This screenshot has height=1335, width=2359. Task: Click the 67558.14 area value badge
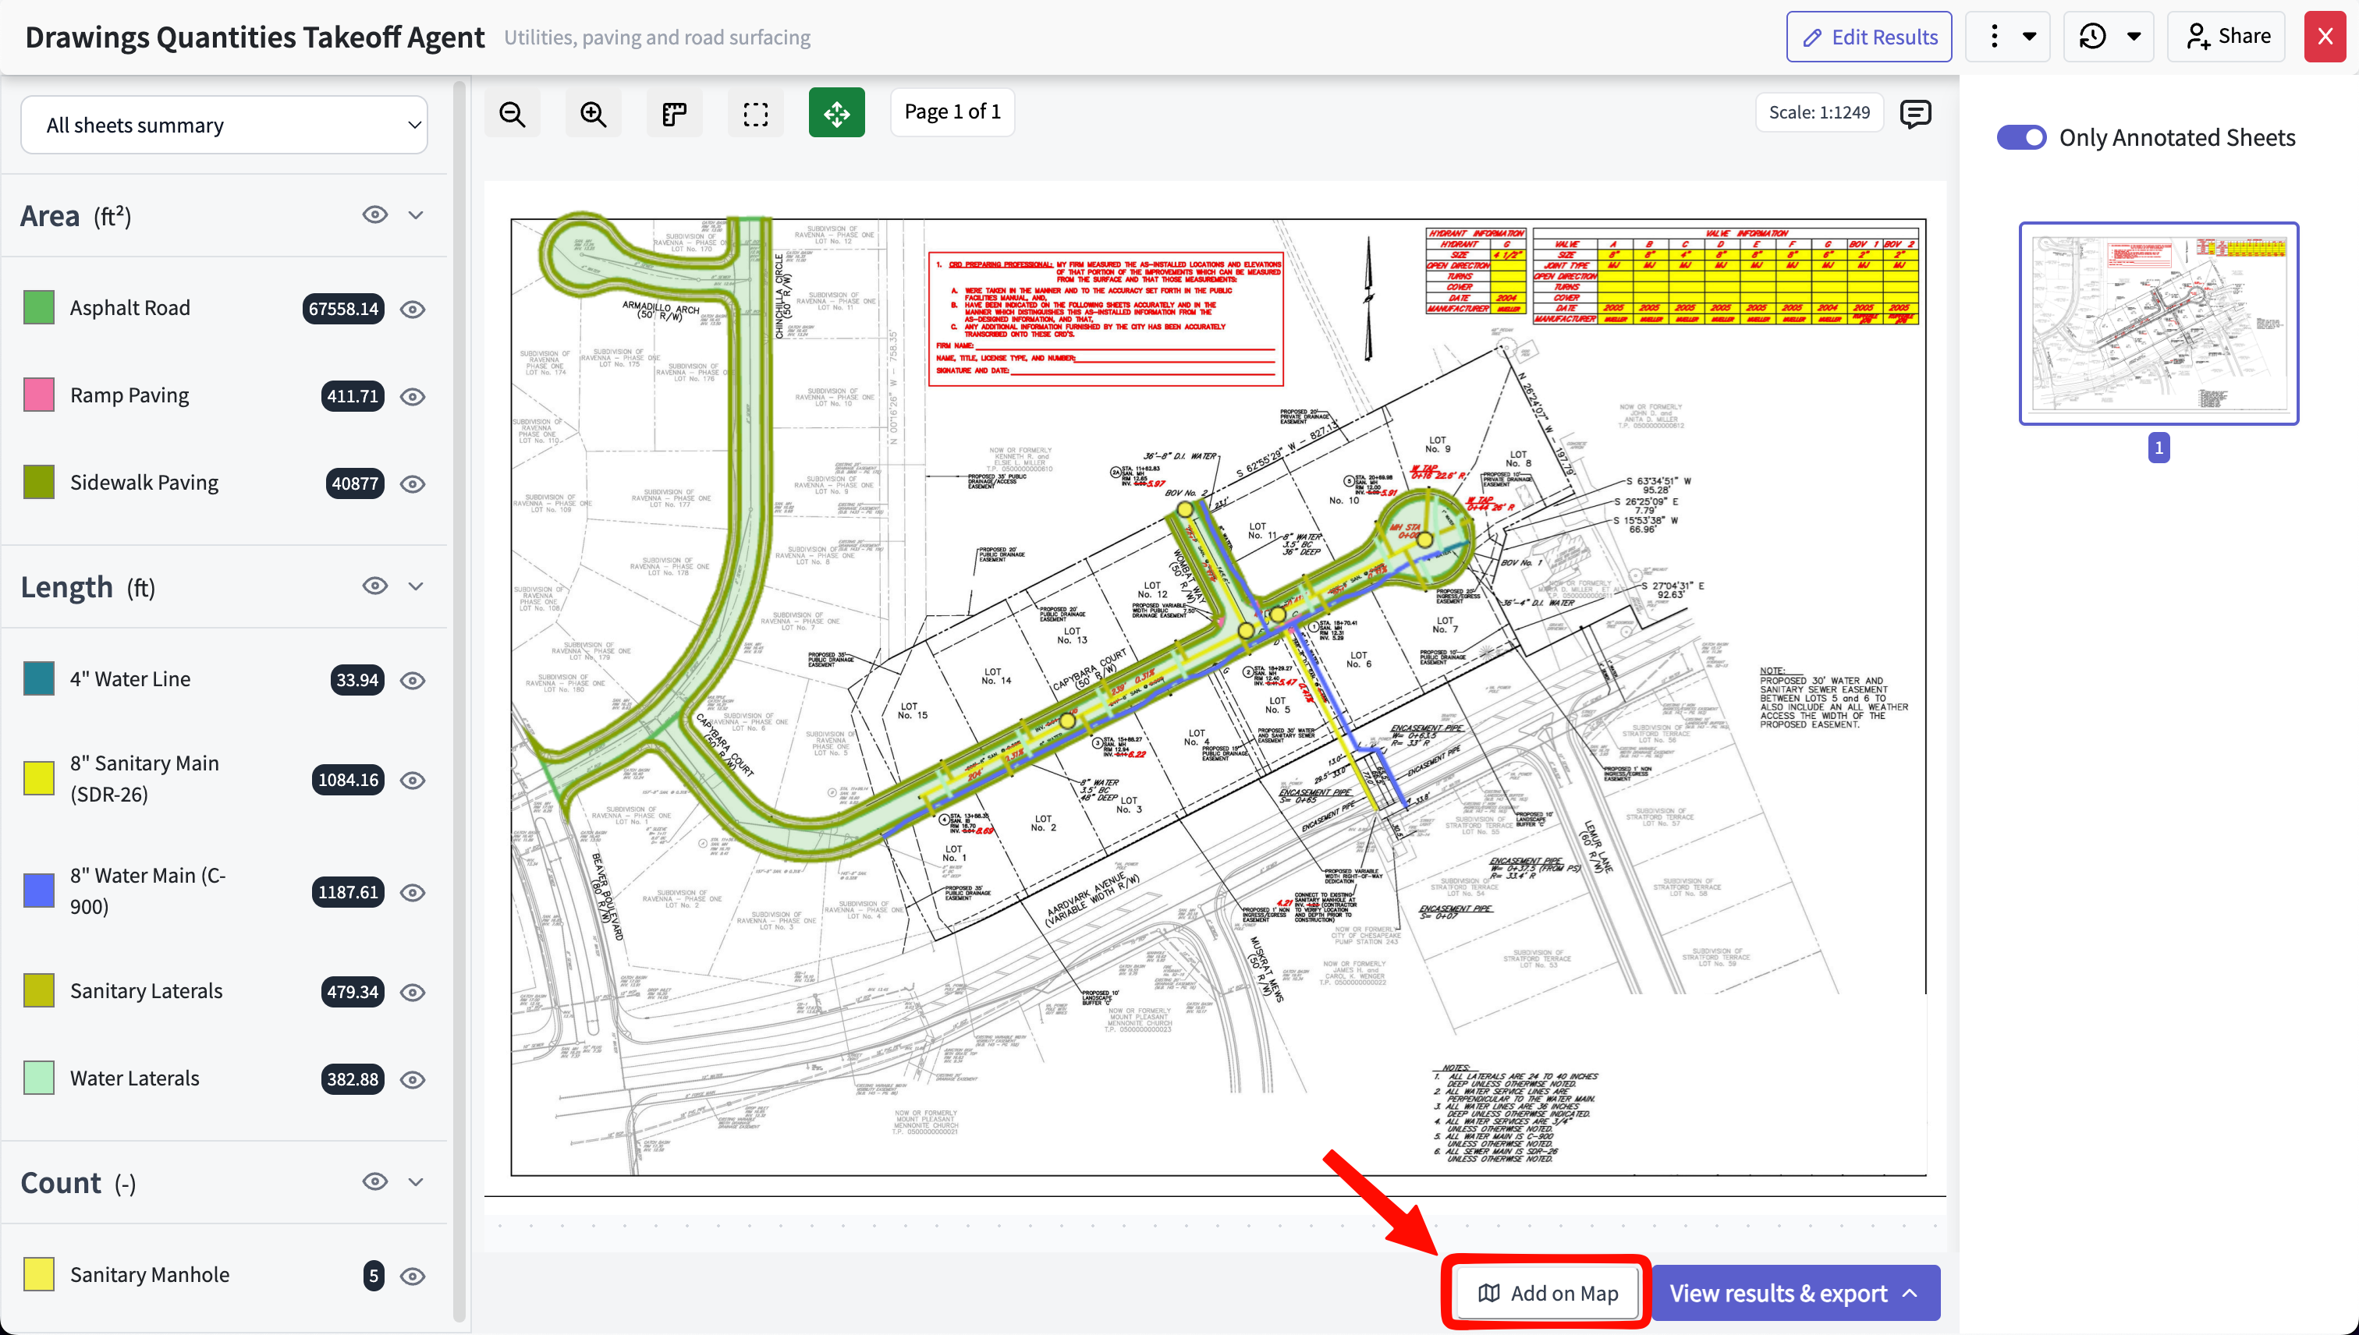343,309
